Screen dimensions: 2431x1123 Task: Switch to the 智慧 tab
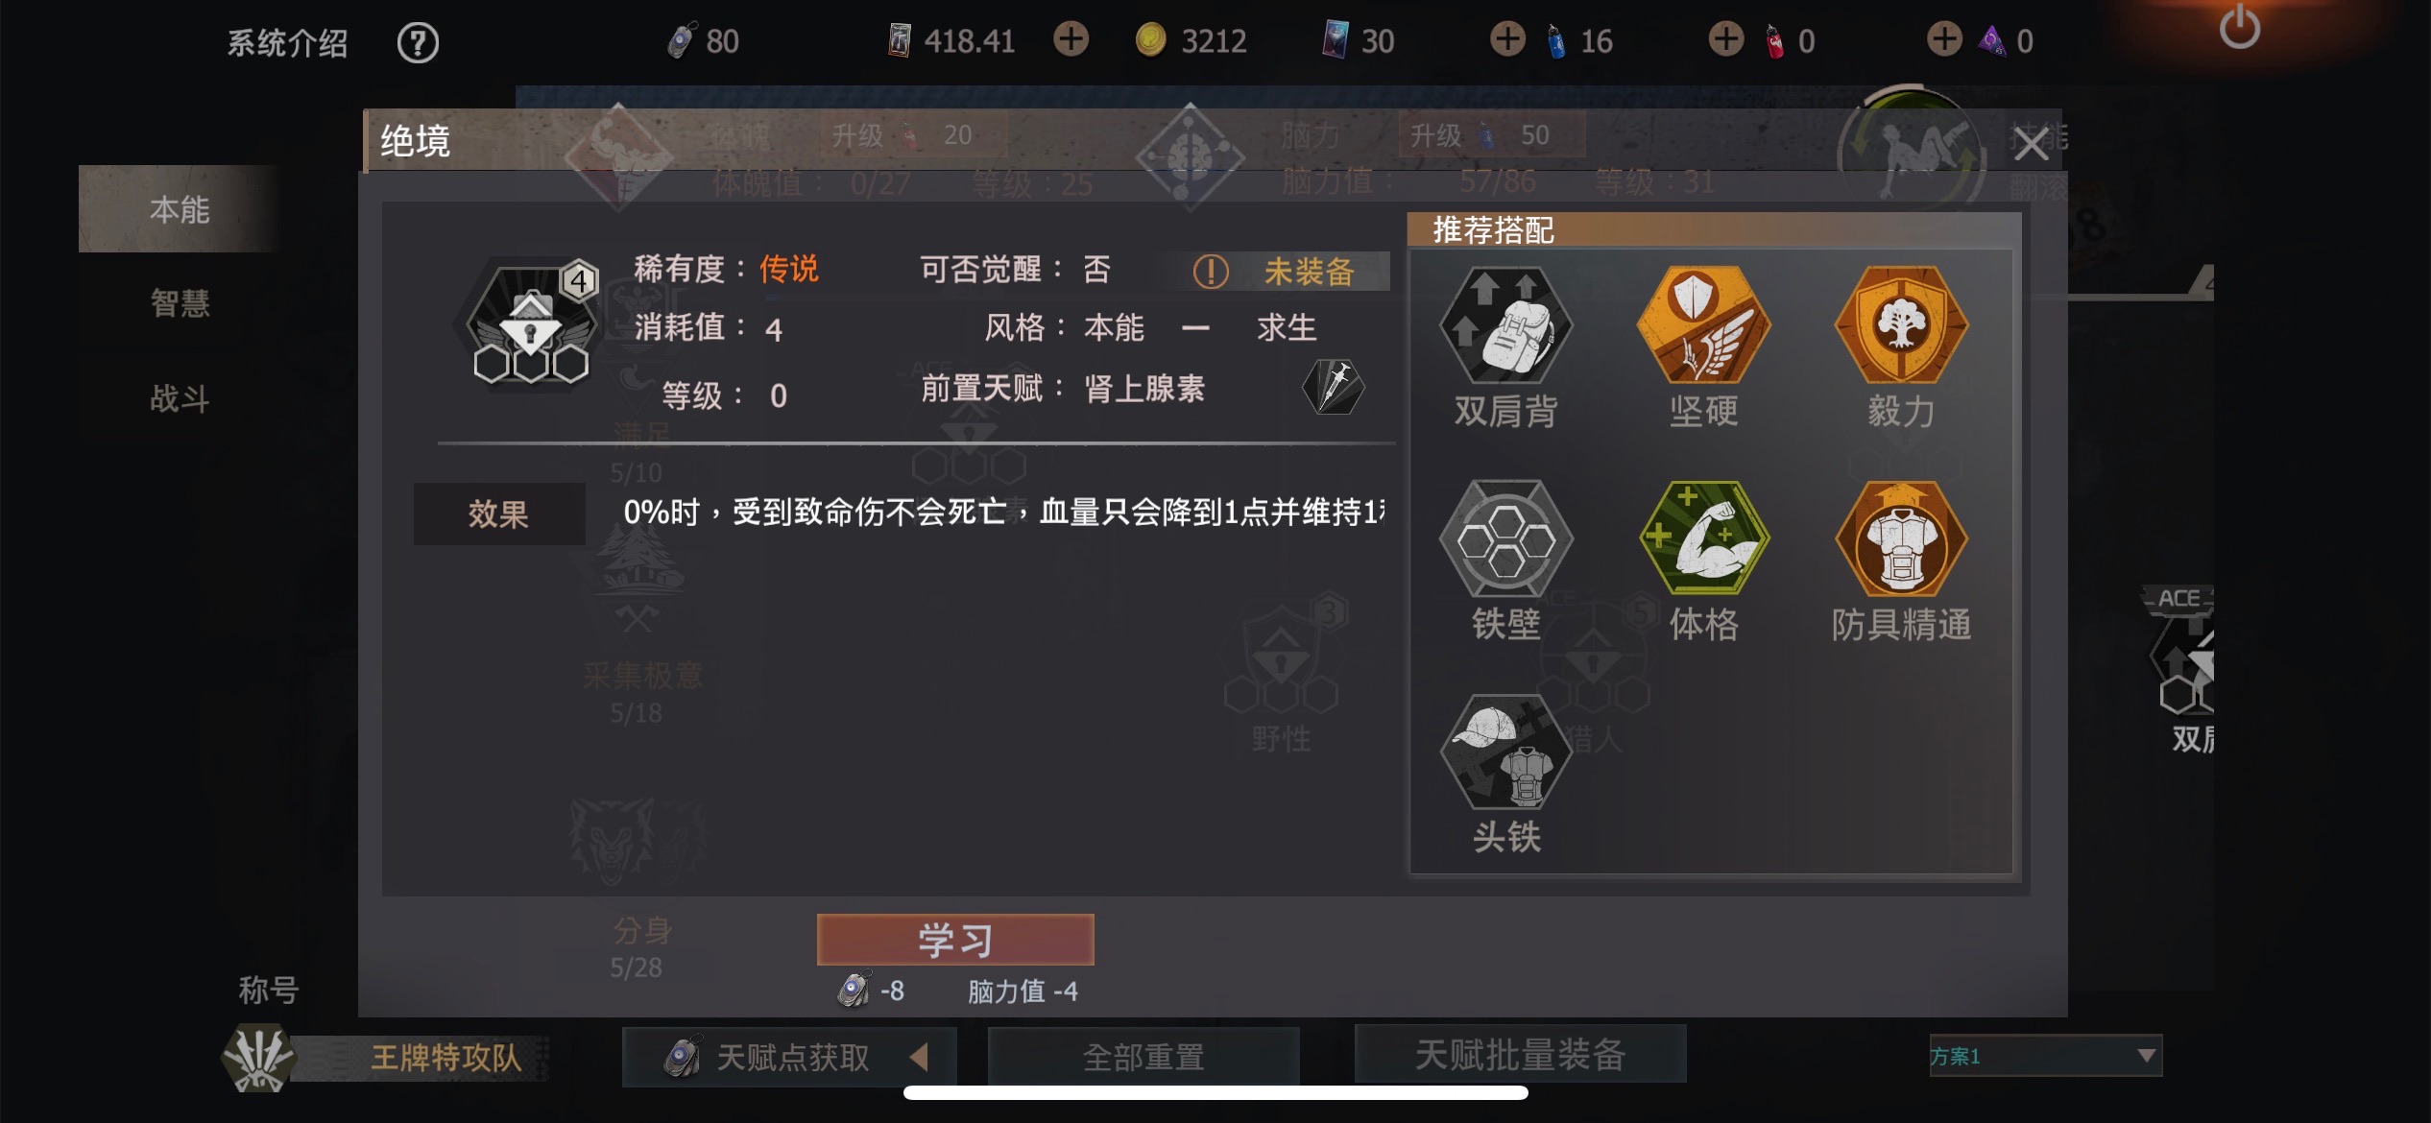[x=180, y=303]
